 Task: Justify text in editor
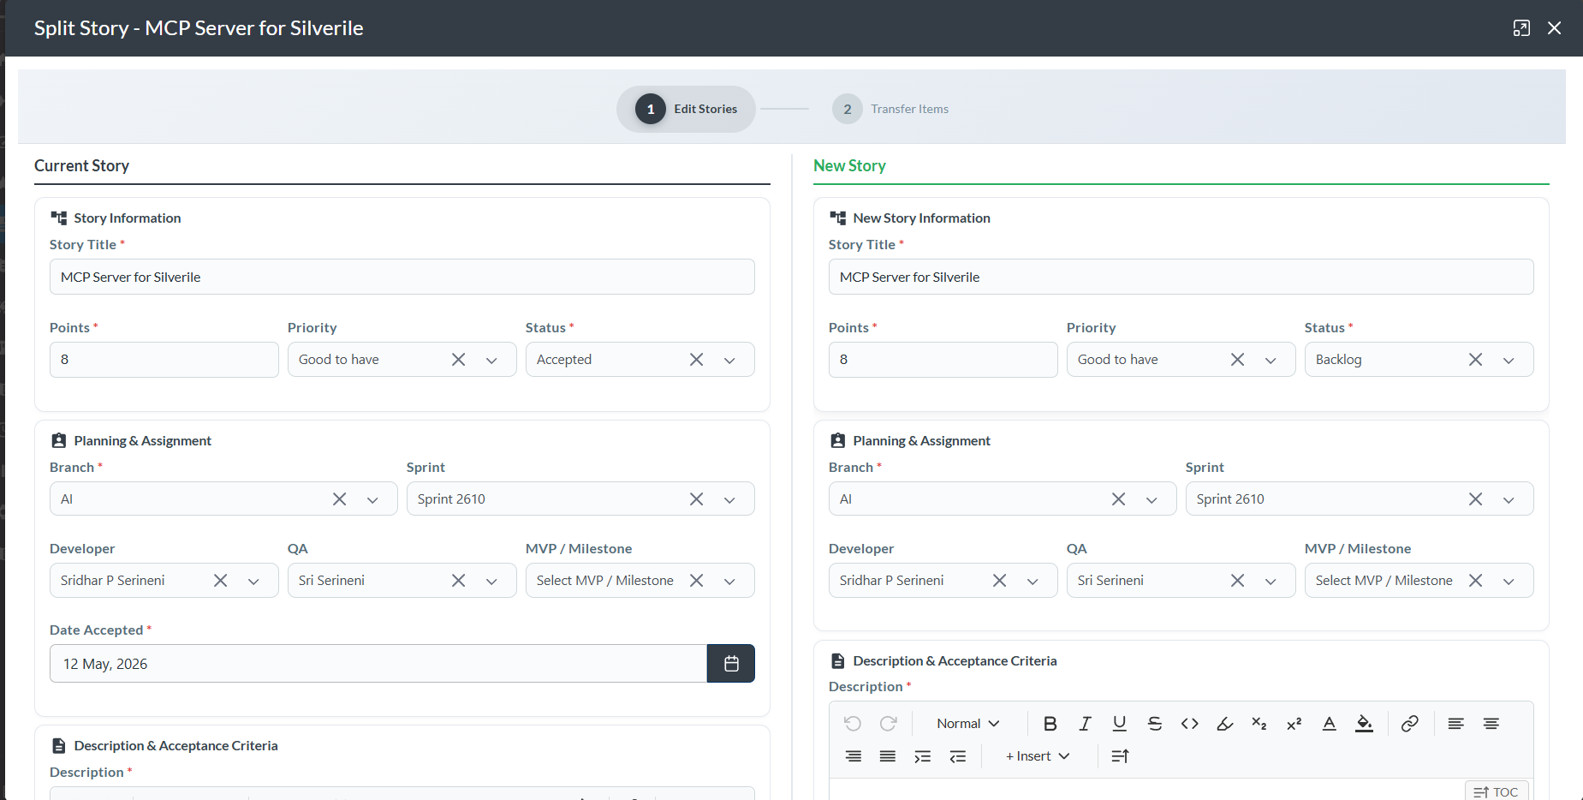pyautogui.click(x=888, y=756)
